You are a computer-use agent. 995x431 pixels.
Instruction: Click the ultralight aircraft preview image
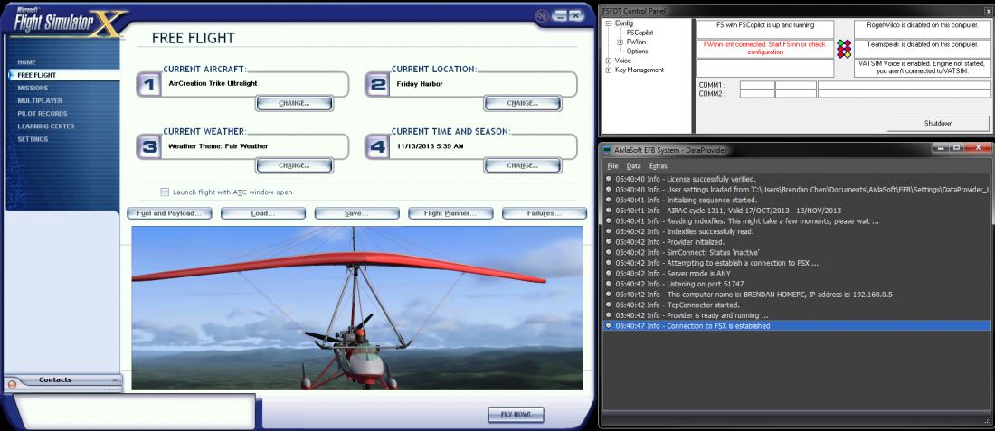[356, 308]
